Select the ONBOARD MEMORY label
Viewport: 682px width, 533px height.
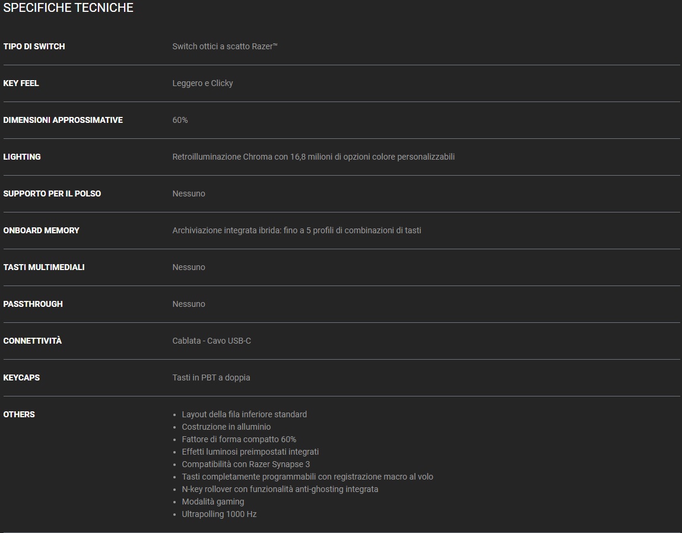click(41, 230)
